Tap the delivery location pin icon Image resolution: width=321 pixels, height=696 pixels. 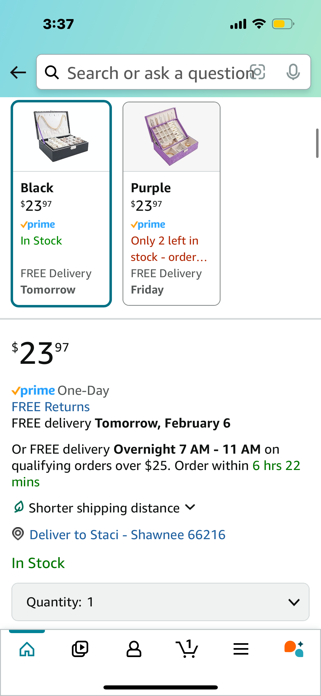tap(18, 534)
